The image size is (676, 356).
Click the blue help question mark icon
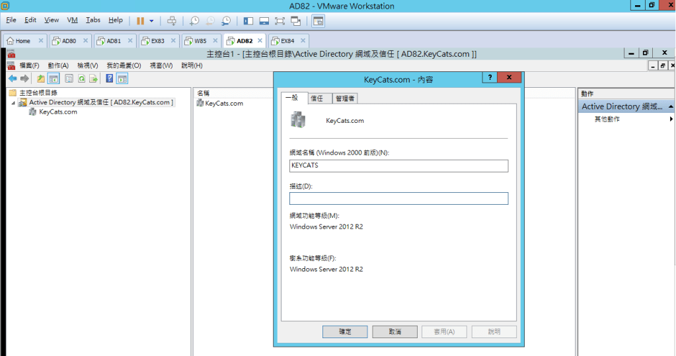pyautogui.click(x=110, y=79)
